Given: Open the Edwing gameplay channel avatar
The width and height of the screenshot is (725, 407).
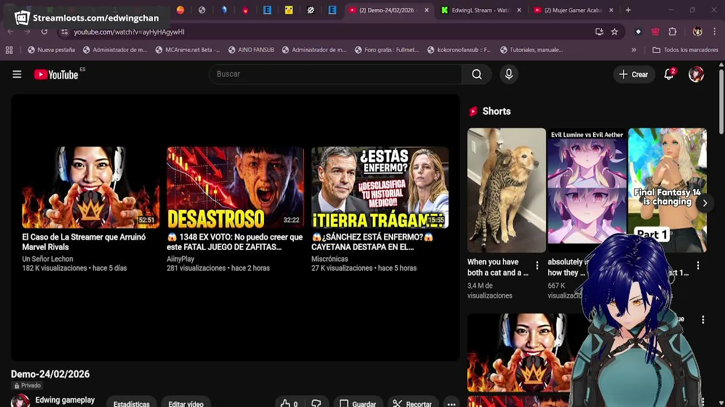Looking at the screenshot, I should [x=20, y=401].
